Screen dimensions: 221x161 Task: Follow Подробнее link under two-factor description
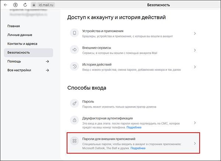point(134,127)
